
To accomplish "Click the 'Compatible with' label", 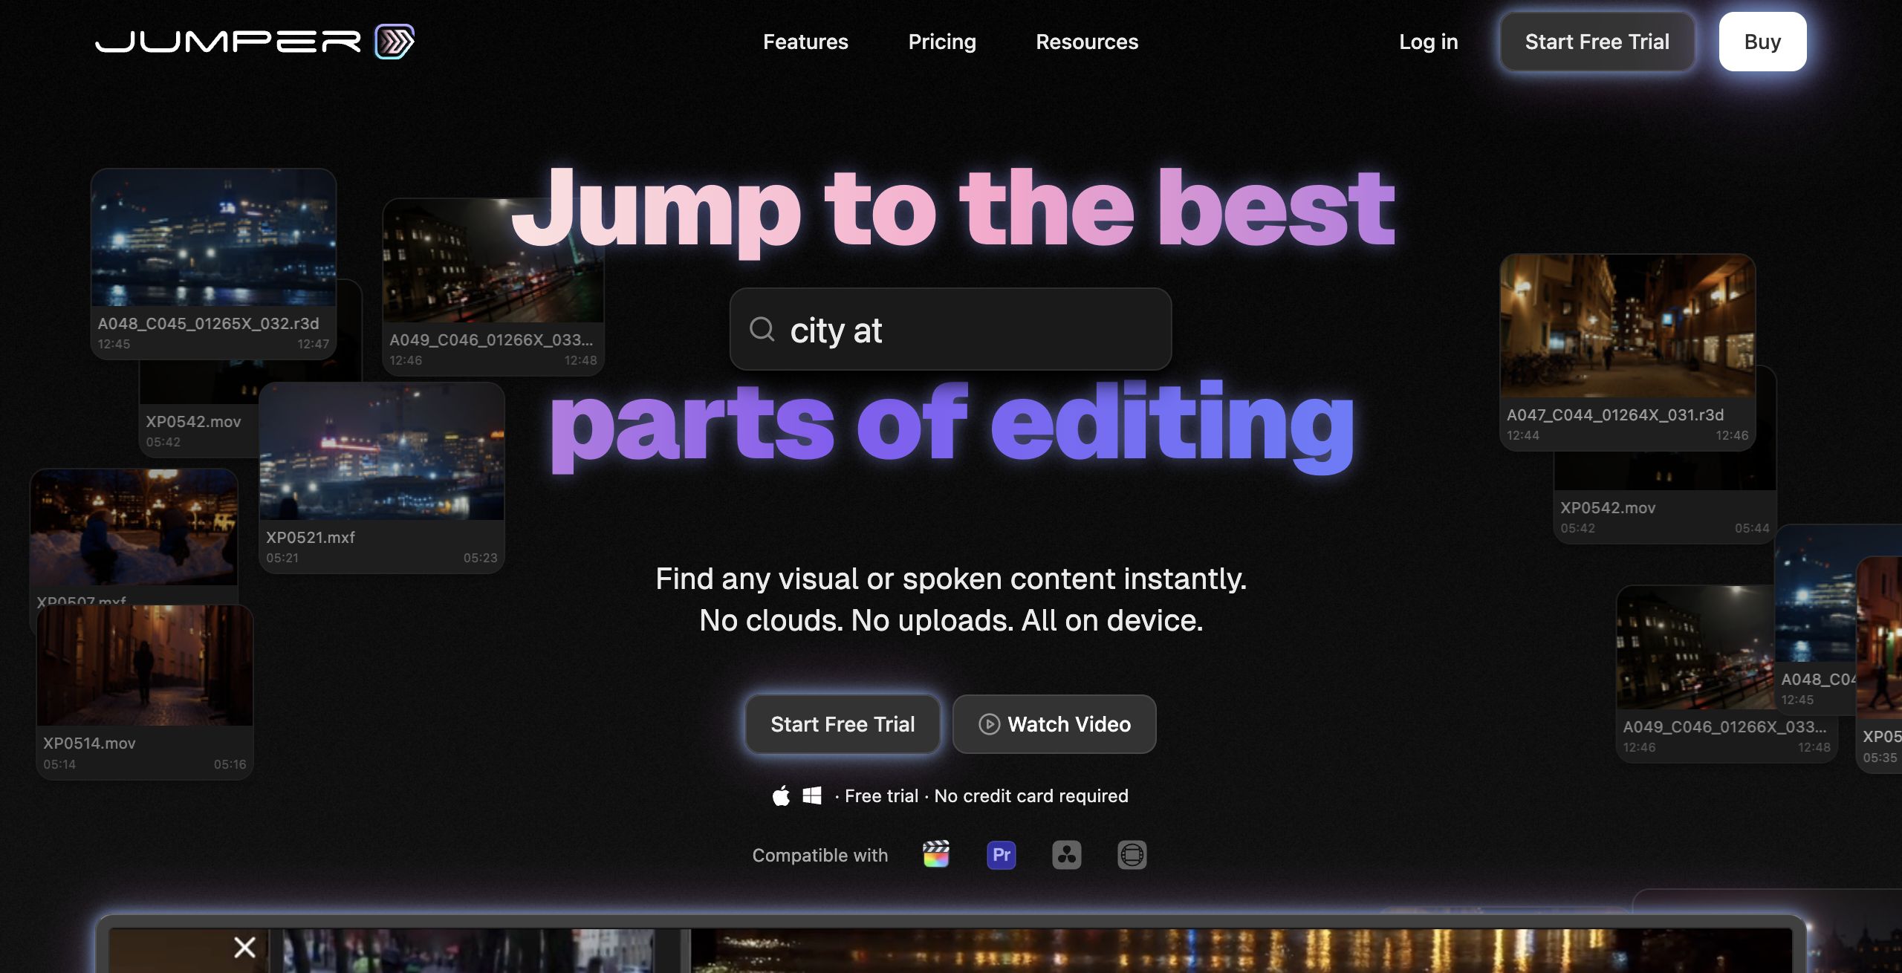I will pyautogui.click(x=820, y=855).
